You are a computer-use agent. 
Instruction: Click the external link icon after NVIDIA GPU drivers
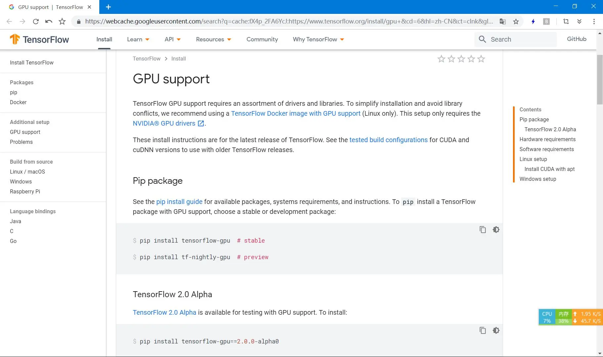(201, 123)
